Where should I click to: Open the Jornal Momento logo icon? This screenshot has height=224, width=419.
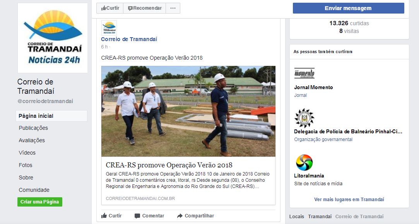click(x=304, y=73)
